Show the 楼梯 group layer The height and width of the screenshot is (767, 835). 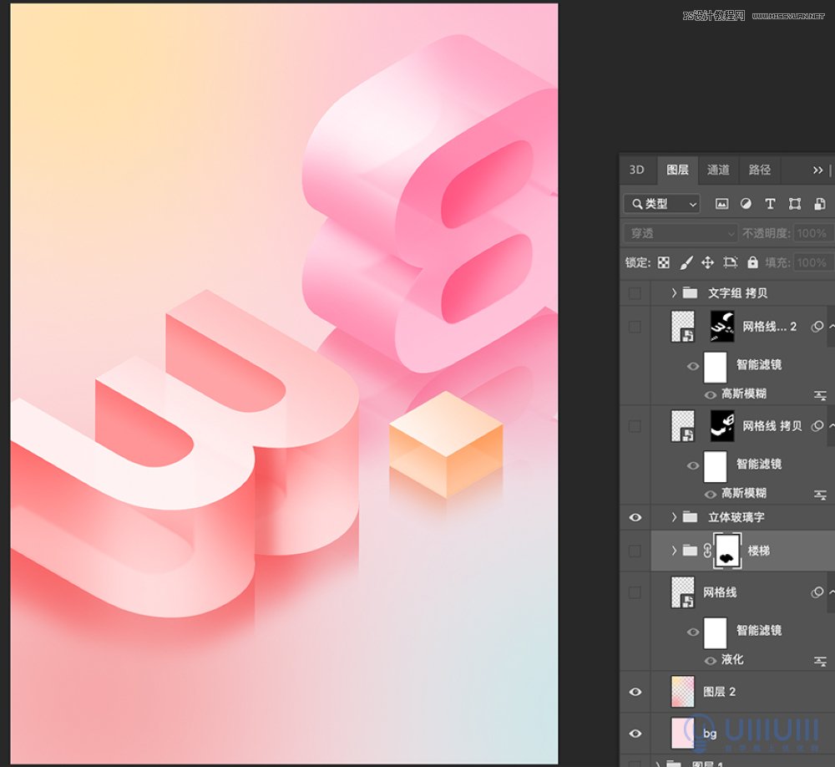[635, 551]
